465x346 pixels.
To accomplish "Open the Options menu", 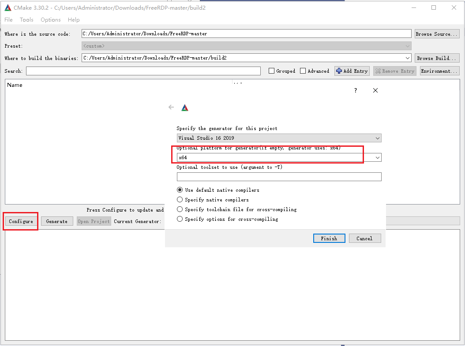I will click(51, 19).
